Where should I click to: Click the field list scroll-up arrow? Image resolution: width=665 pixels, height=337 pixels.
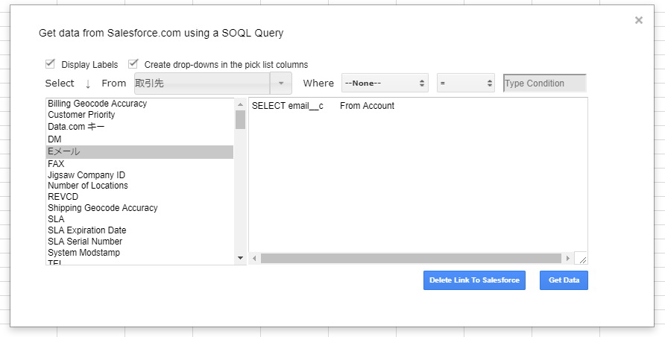(241, 104)
